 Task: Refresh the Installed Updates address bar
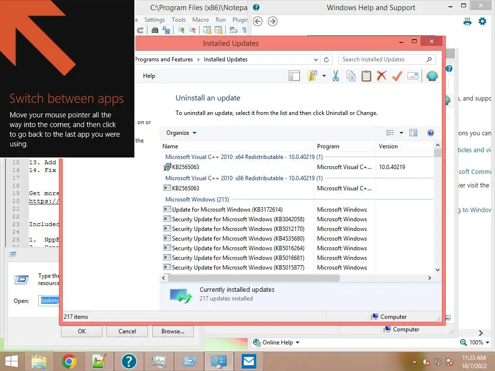tap(326, 59)
